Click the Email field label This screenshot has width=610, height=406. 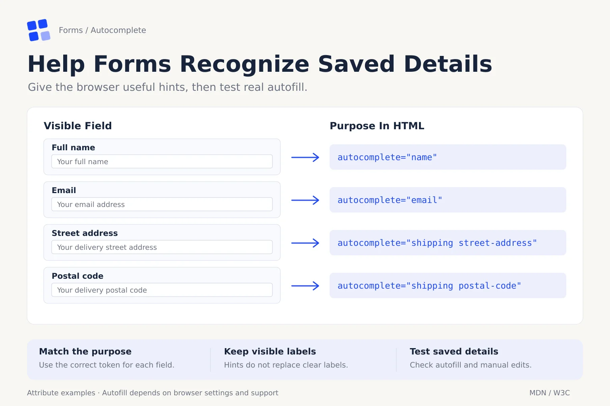[x=64, y=190]
